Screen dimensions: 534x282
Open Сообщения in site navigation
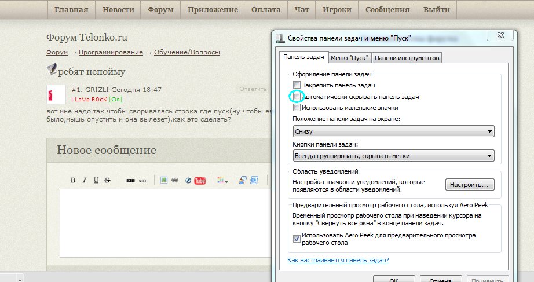coord(387,9)
